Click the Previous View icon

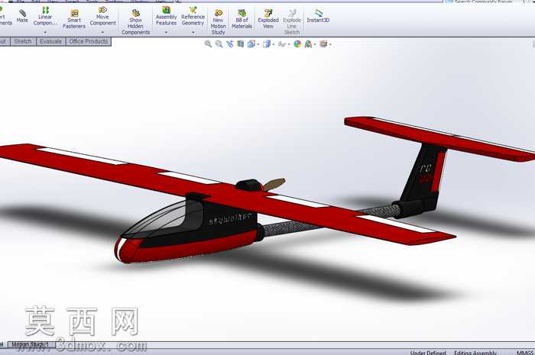pyautogui.click(x=230, y=44)
